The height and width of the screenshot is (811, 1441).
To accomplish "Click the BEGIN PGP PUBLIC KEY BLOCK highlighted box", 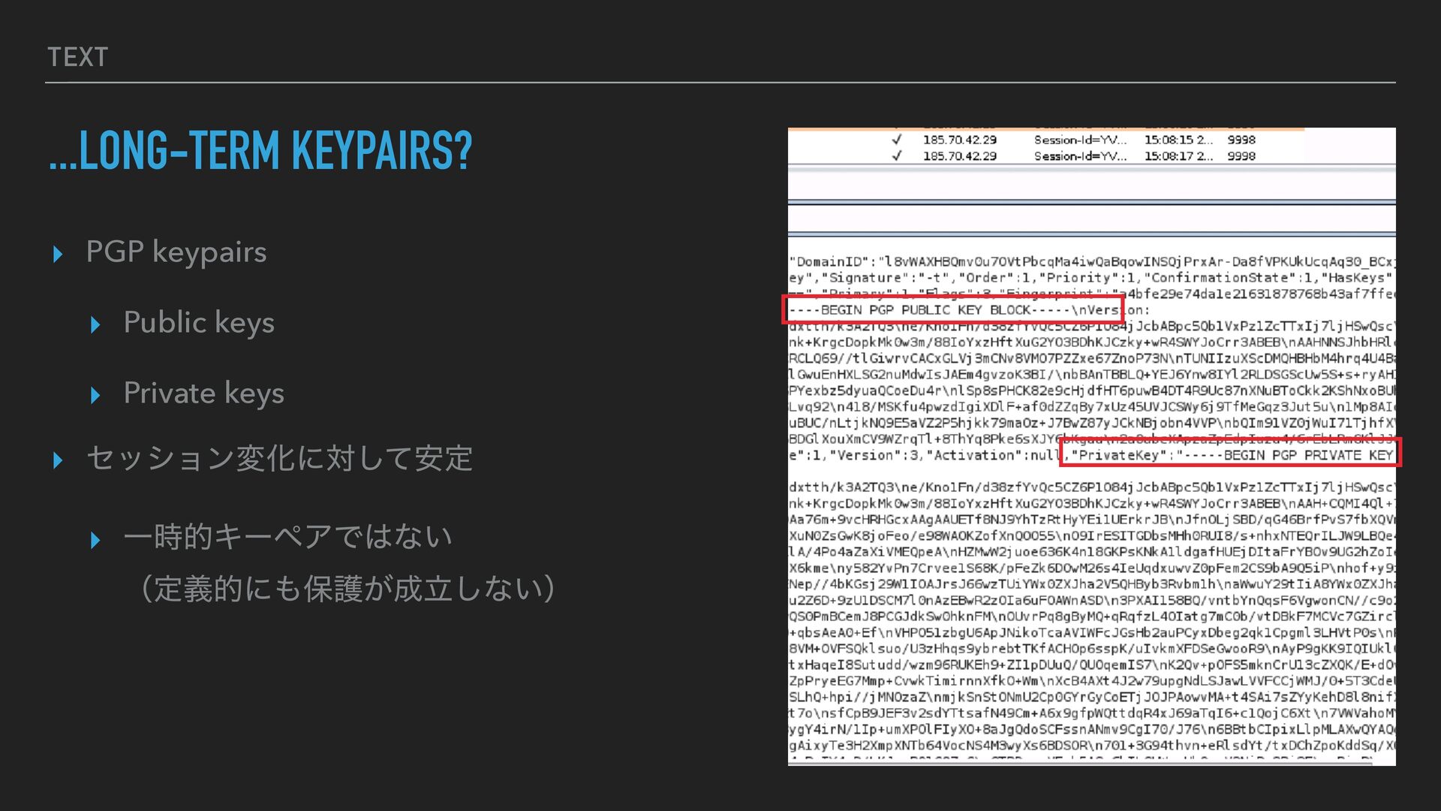I will [x=952, y=309].
